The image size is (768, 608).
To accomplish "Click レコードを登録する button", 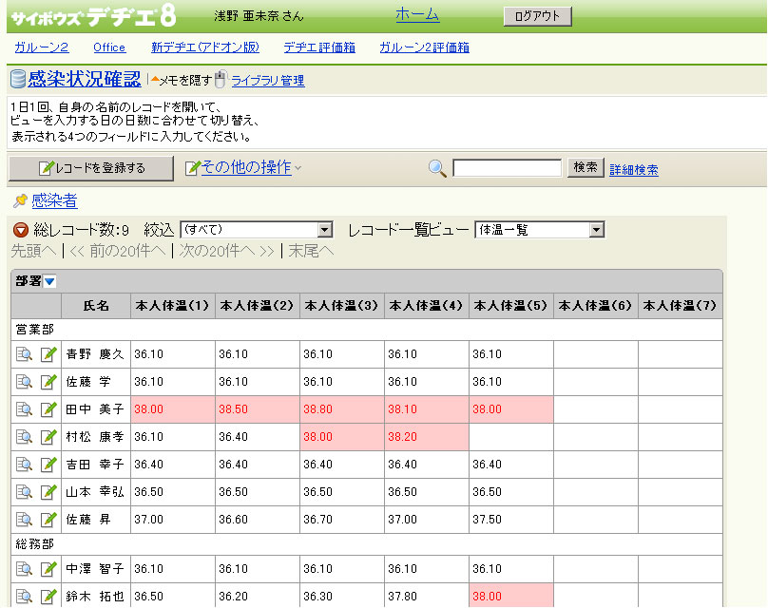I will click(91, 168).
